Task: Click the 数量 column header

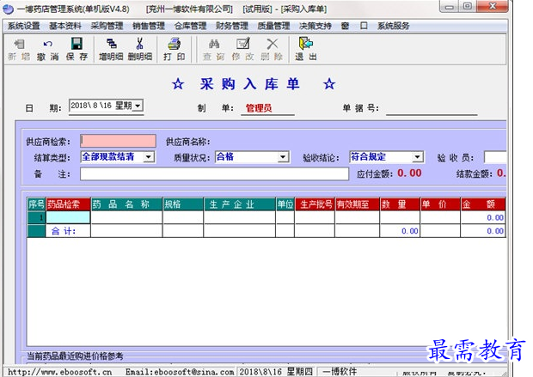Action: tap(400, 204)
